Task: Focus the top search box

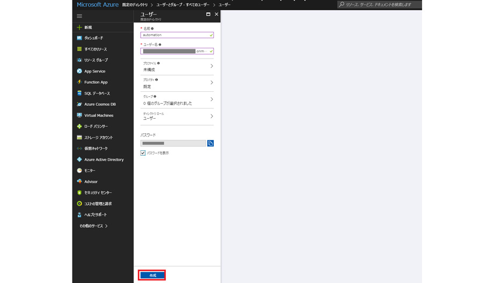Action: click(x=380, y=4)
